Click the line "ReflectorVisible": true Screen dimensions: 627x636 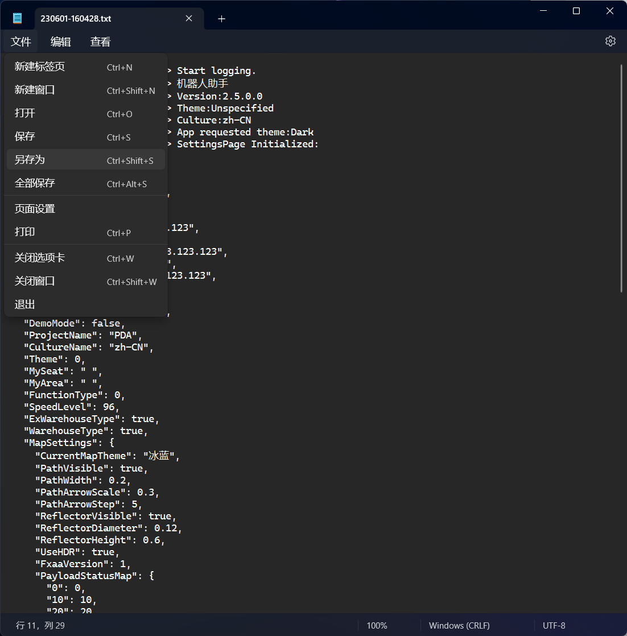tap(105, 517)
